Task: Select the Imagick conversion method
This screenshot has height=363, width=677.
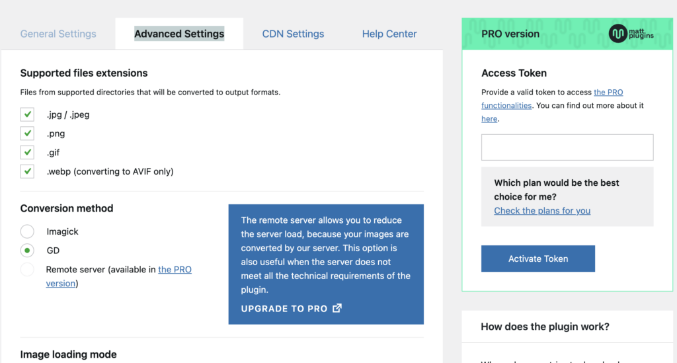Action: click(27, 231)
